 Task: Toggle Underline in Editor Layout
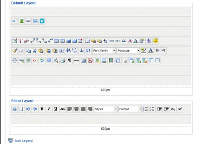56,109
